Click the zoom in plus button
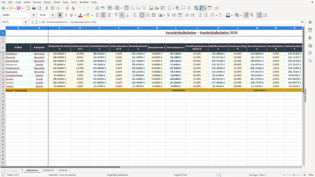The width and height of the screenshot is (315, 177). 304,175
